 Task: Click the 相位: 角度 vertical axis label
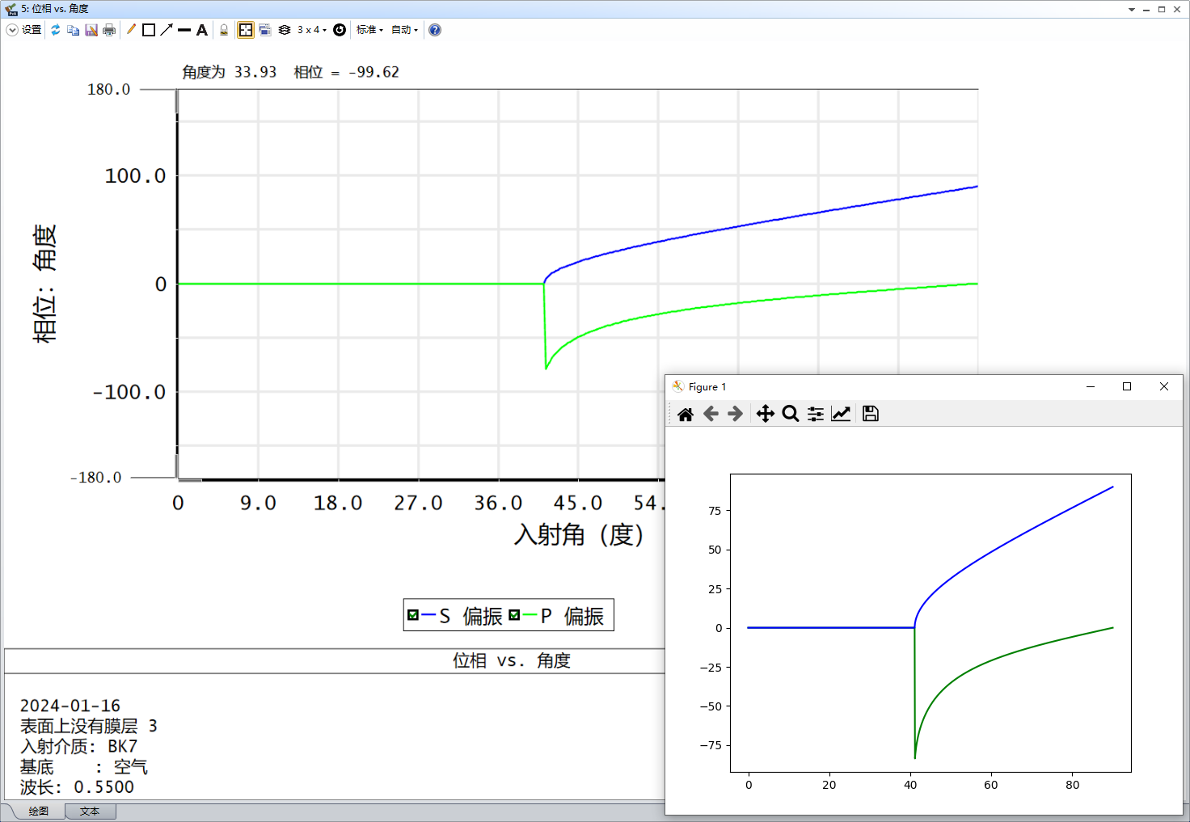point(44,284)
